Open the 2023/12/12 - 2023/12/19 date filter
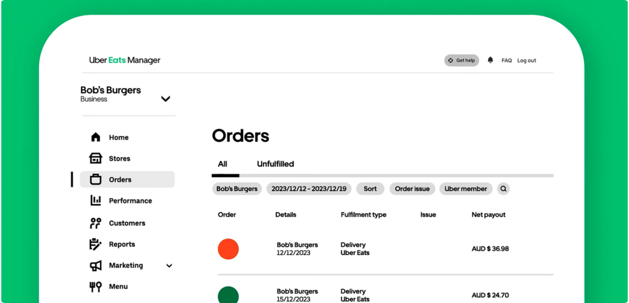 (309, 189)
